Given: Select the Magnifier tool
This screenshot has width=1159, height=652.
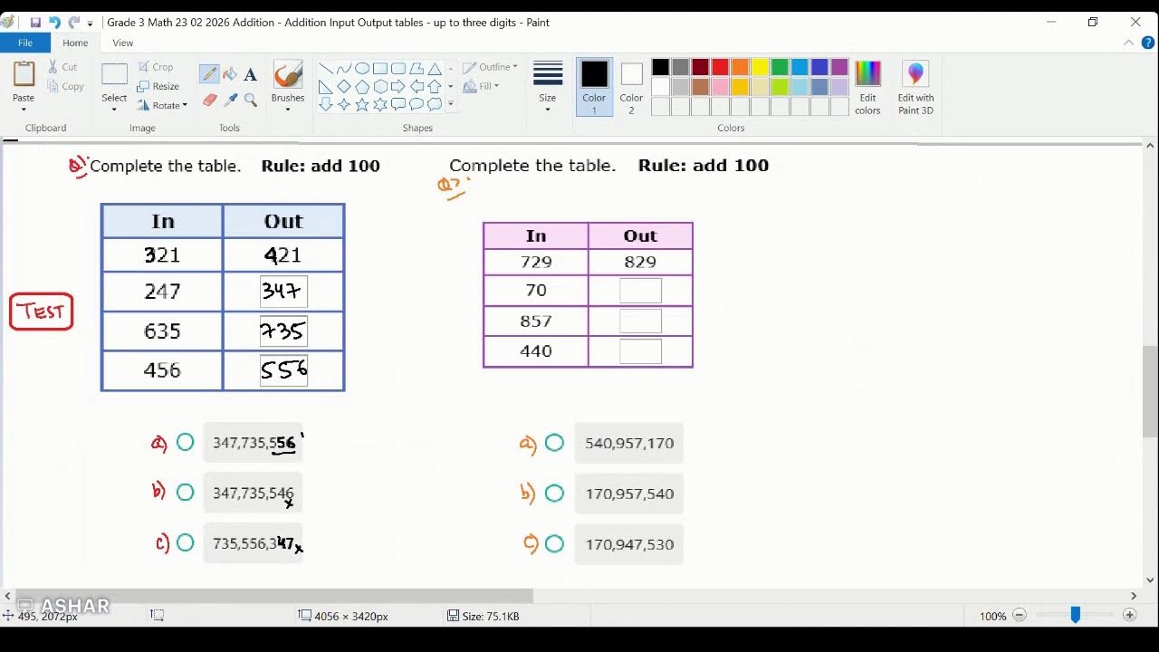Looking at the screenshot, I should click(251, 100).
